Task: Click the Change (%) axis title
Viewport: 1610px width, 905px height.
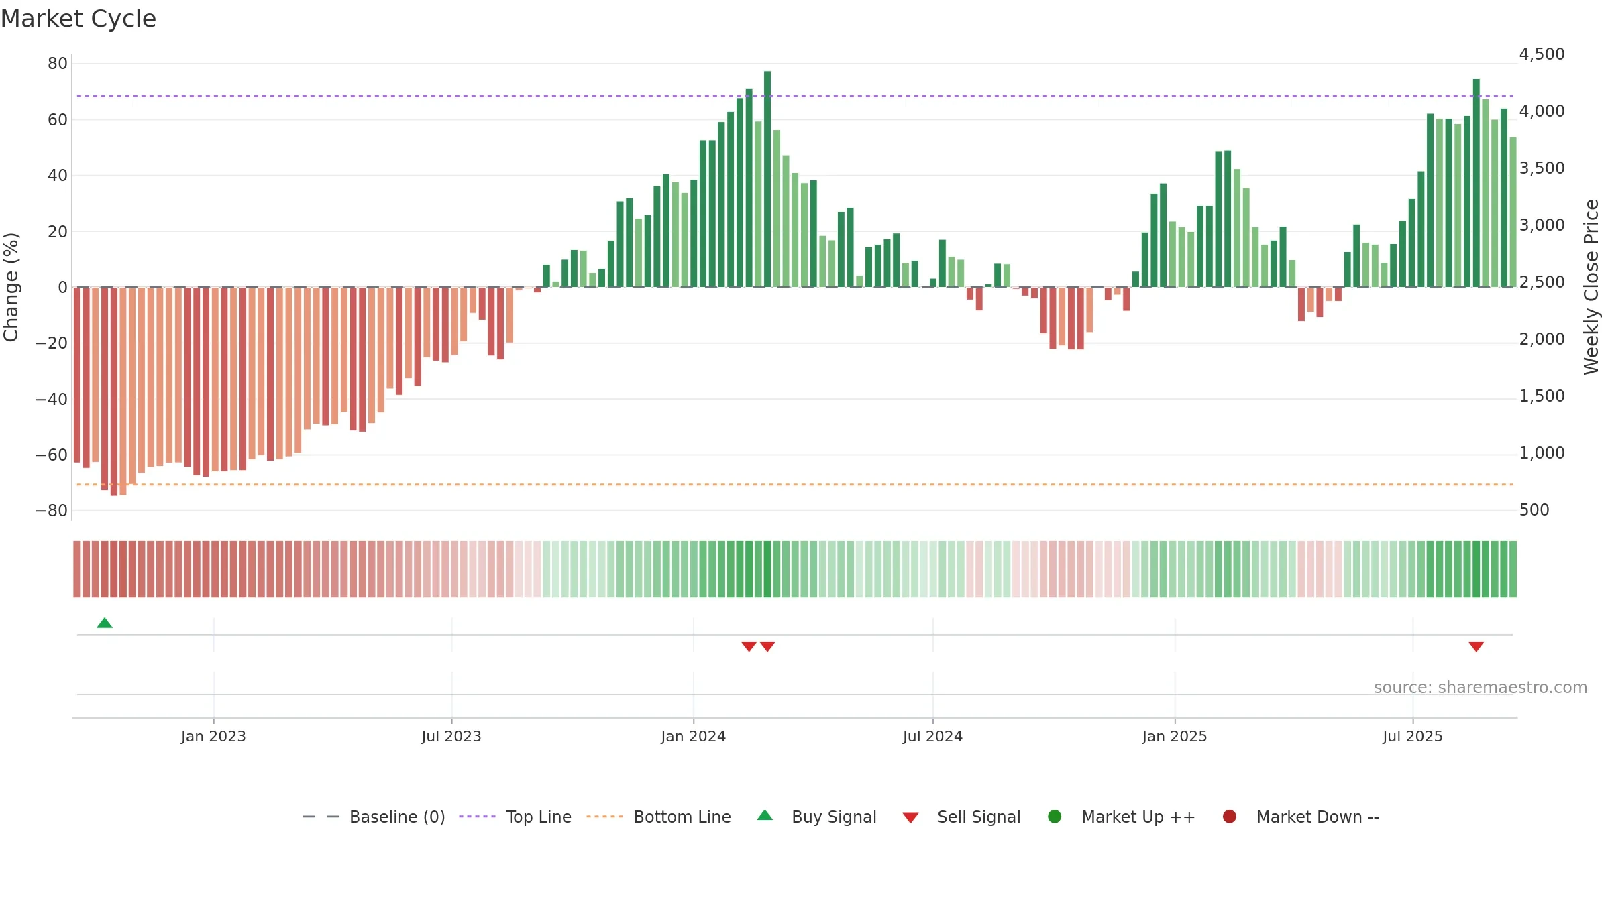Action: click(x=11, y=287)
